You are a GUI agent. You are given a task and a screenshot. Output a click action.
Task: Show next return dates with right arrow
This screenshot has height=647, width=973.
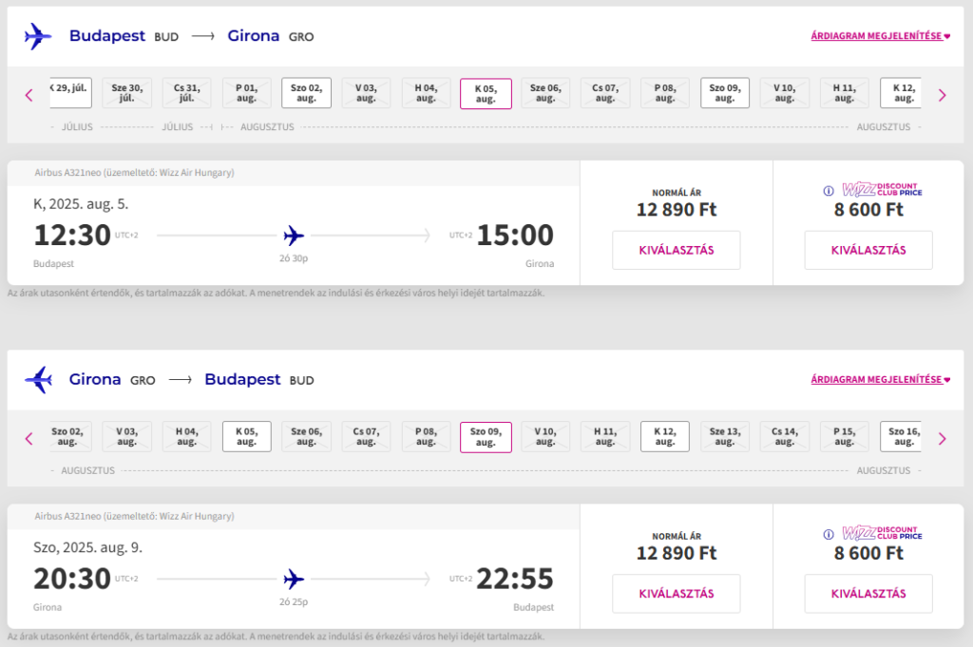(943, 439)
